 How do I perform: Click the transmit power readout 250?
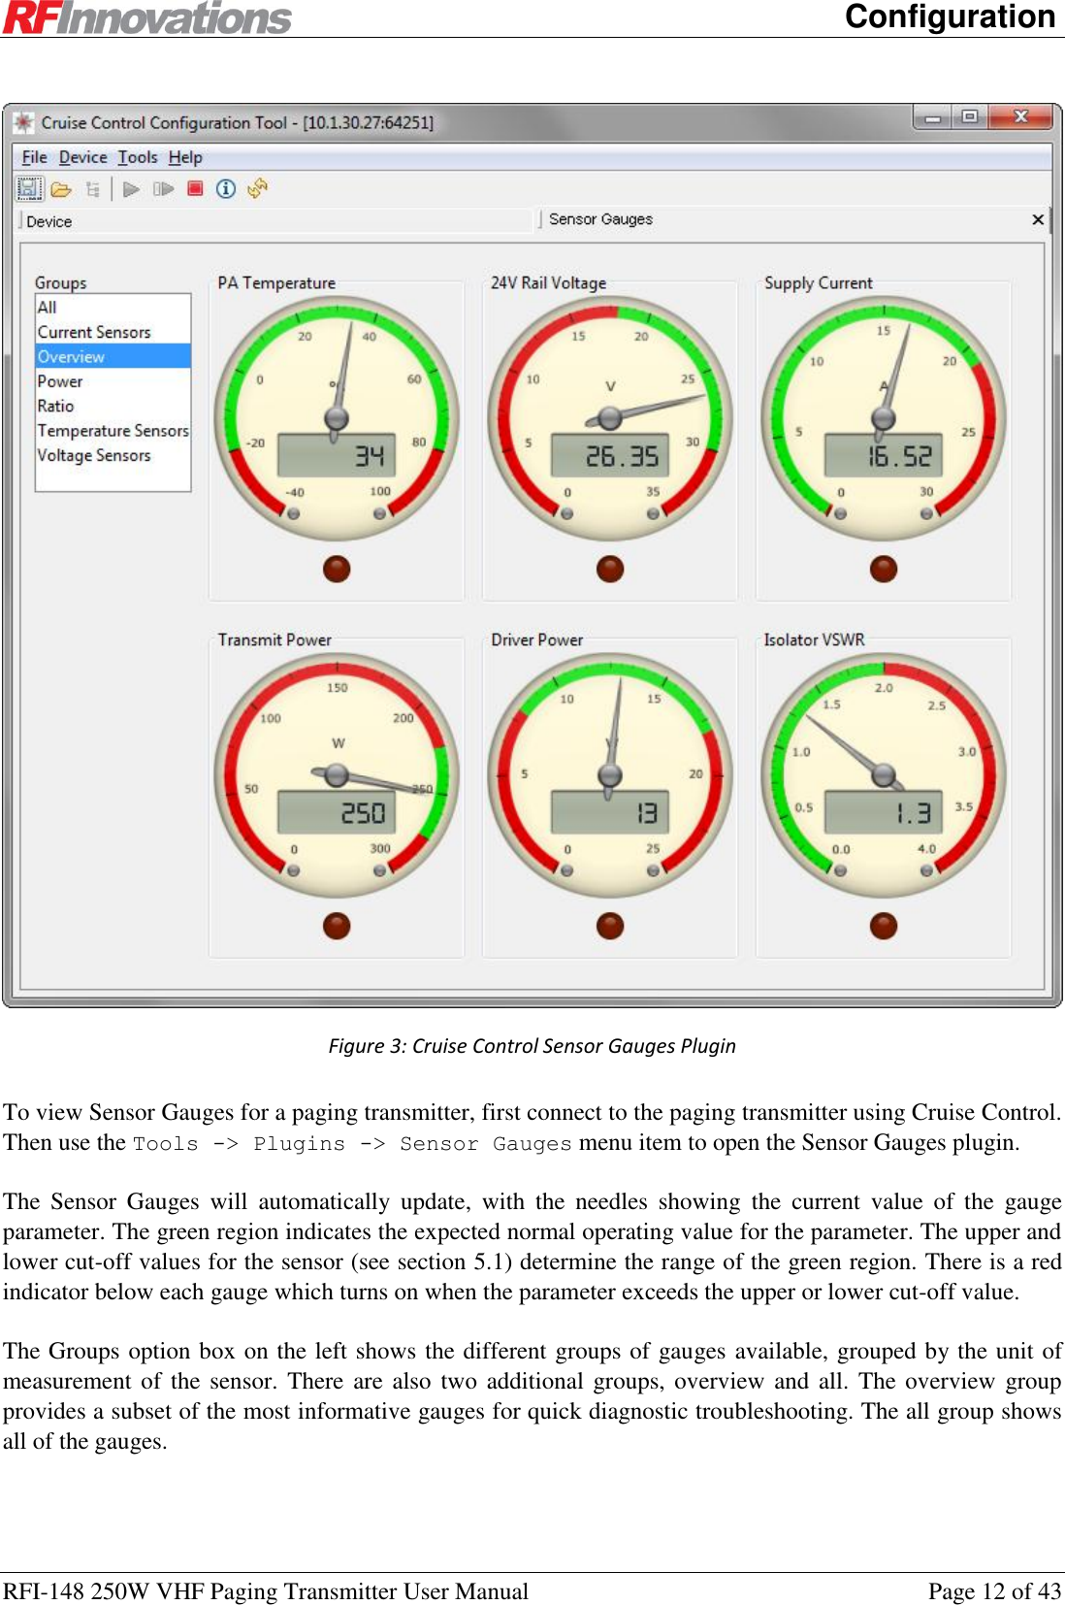click(x=337, y=812)
